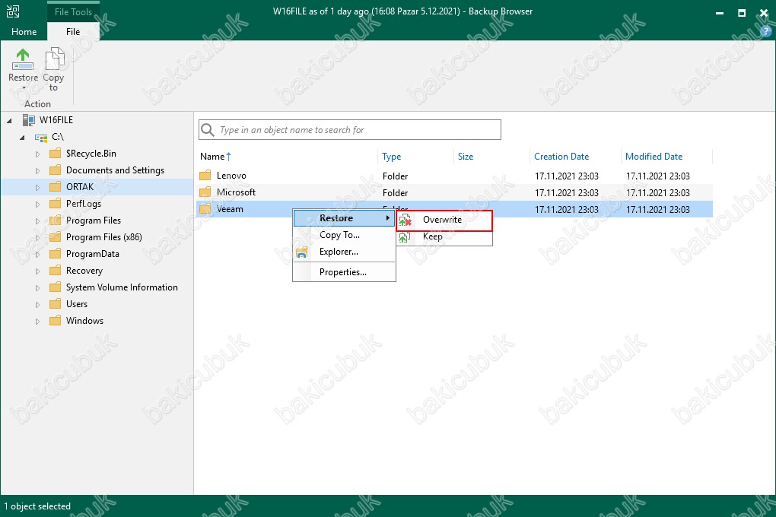Choose Properties... in context menu
The width and height of the screenshot is (776, 517).
click(343, 272)
